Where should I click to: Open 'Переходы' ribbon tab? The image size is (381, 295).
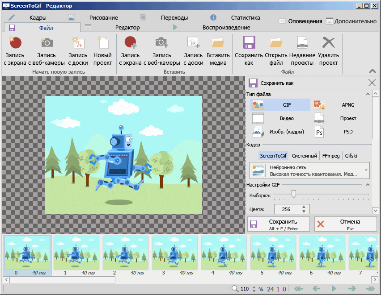tap(174, 18)
